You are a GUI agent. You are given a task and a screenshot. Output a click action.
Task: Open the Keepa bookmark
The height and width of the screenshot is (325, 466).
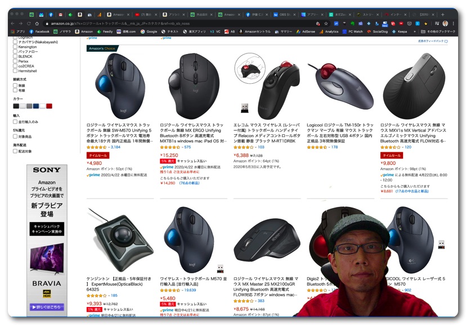pyautogui.click(x=400, y=31)
